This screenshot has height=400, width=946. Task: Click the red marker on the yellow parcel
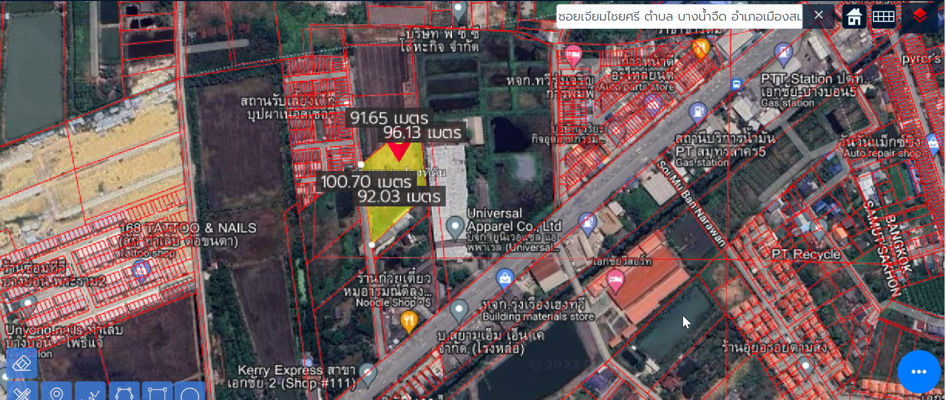click(x=398, y=151)
